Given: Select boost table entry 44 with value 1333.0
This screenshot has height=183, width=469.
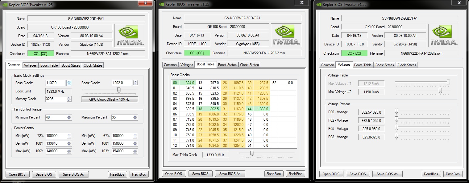Looking at the screenshot, I should click(x=261, y=109).
